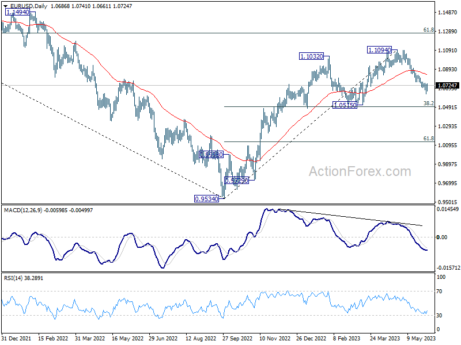Click the 38.2 Fibonacci level label
The width and height of the screenshot is (461, 345).
tap(428, 103)
